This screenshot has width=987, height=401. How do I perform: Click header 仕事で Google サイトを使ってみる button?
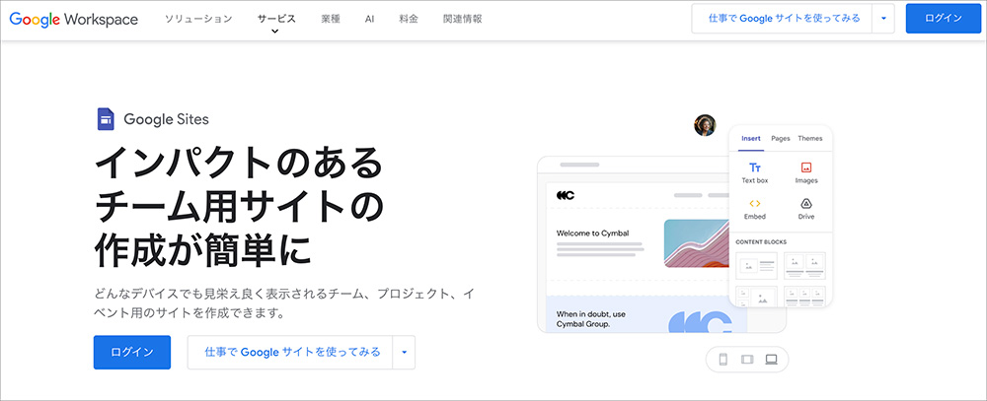click(x=783, y=19)
